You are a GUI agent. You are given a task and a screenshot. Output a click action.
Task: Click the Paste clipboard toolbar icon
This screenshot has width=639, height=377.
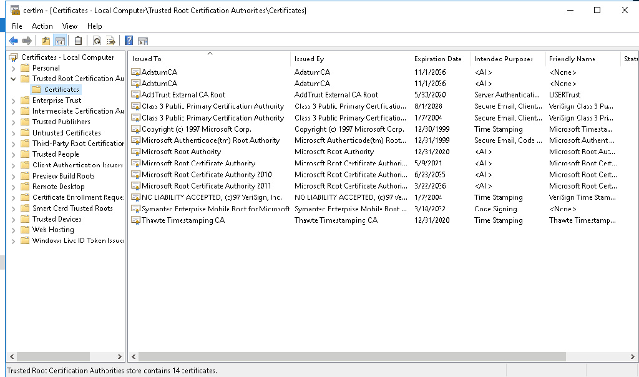tap(78, 41)
